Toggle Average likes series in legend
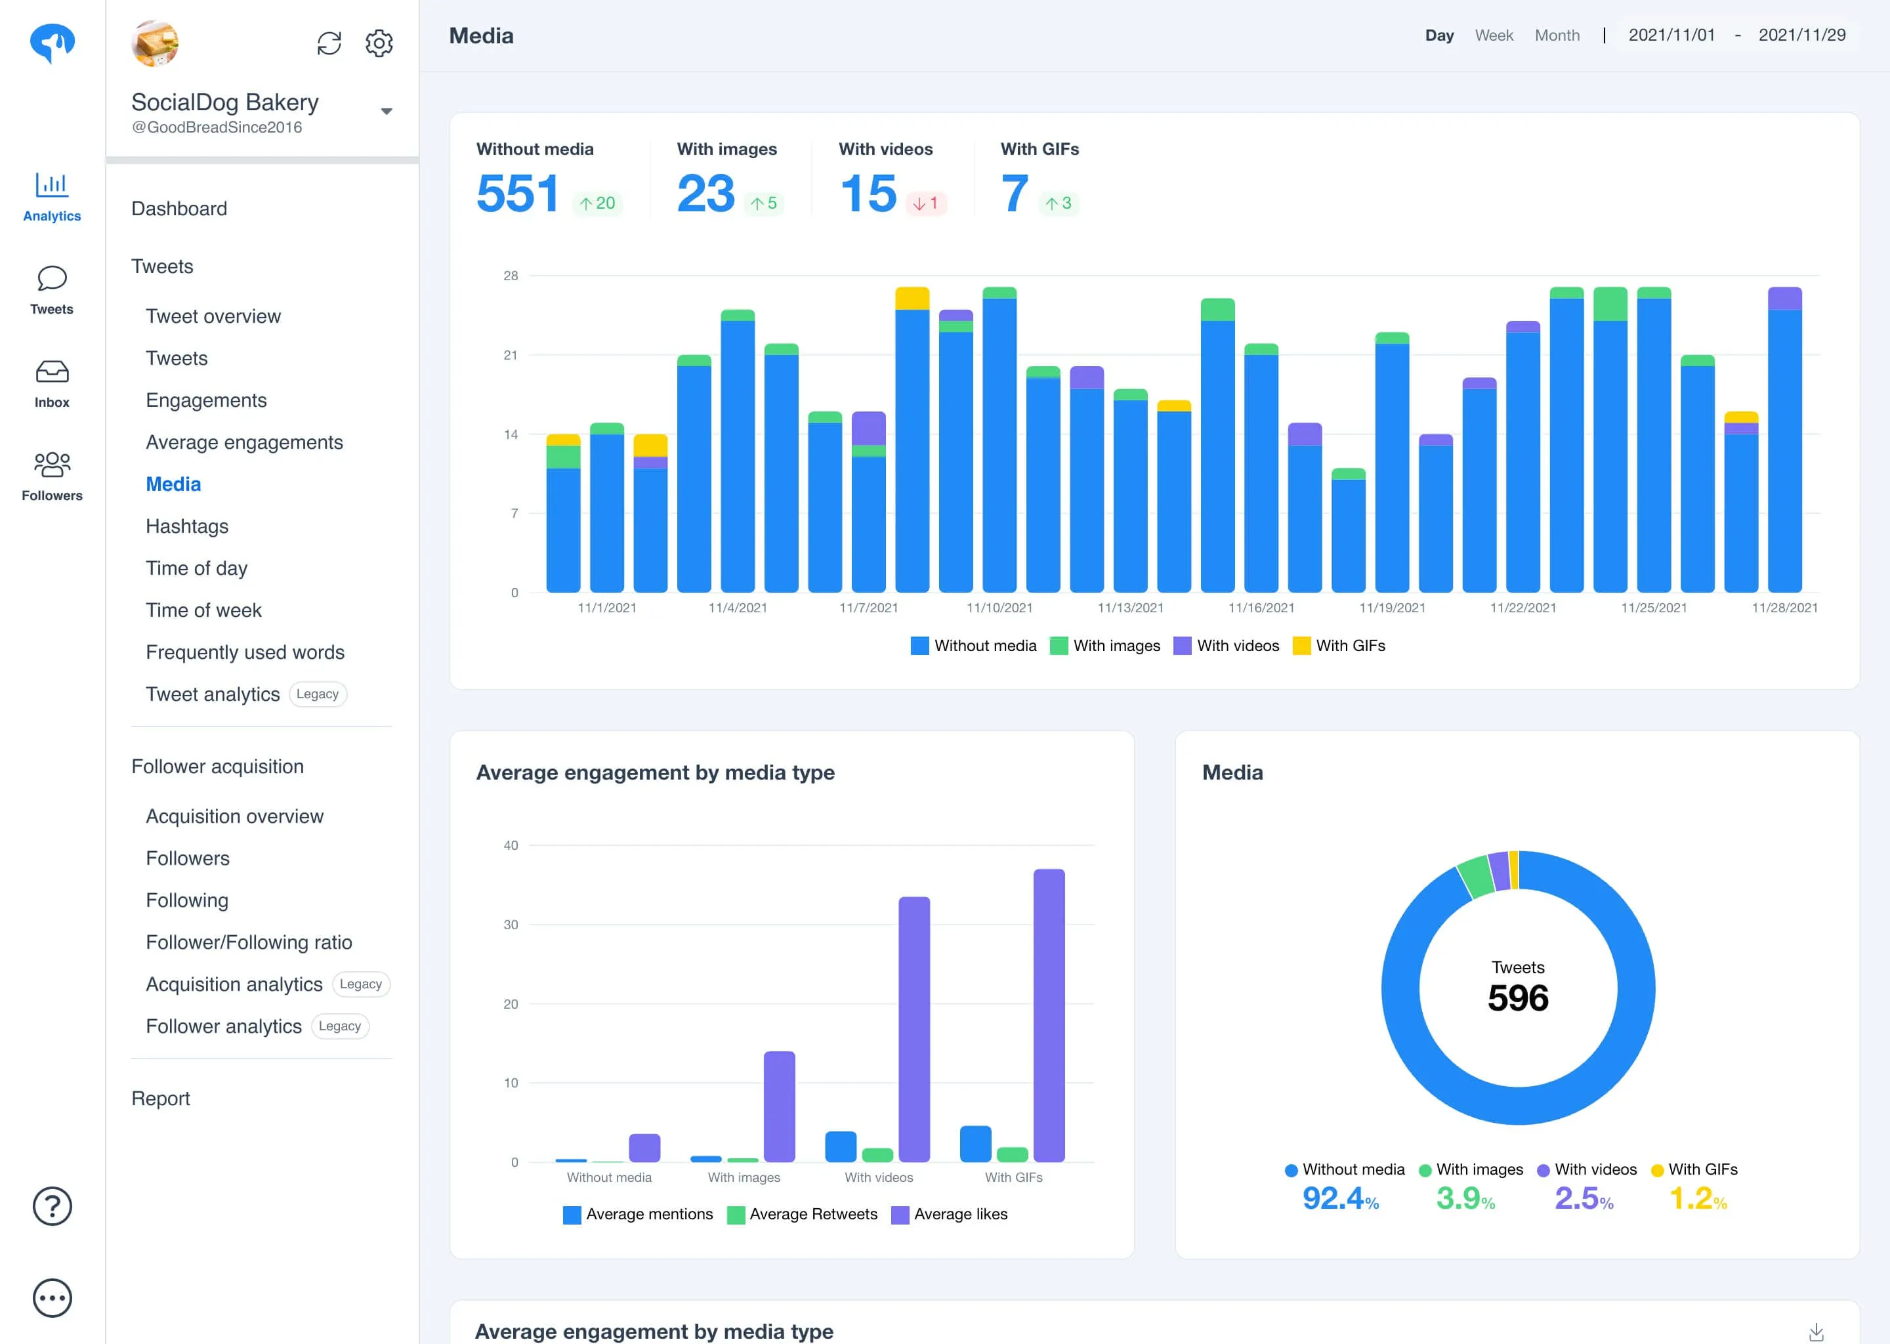Screen dimensions: 1890x1344 [949, 1214]
